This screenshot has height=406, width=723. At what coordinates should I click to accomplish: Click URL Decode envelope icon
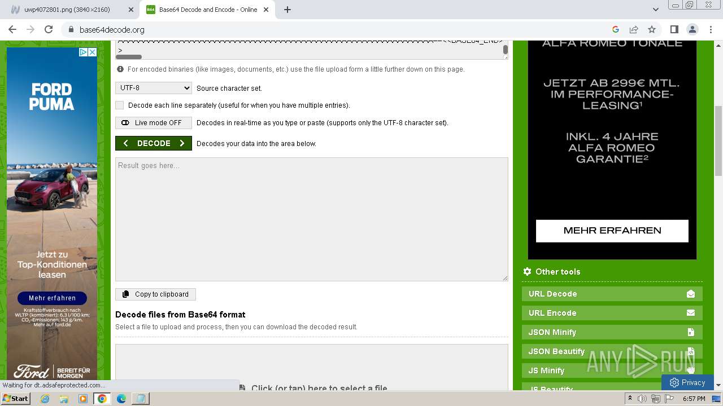(691, 294)
